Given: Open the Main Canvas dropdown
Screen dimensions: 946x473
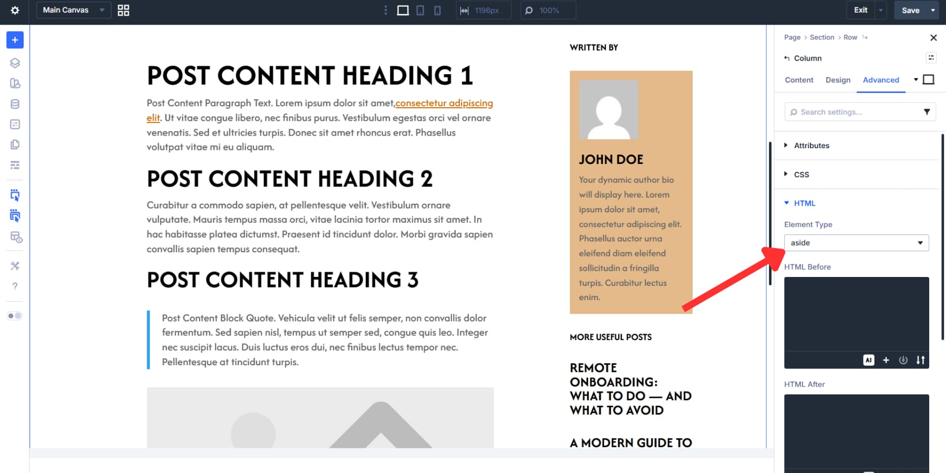Looking at the screenshot, I should click(73, 10).
